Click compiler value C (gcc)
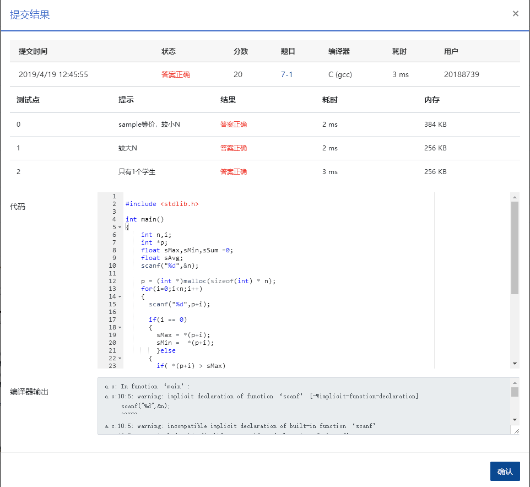 tap(340, 74)
